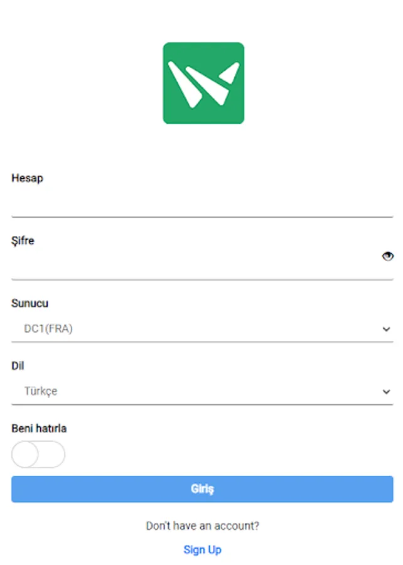Click the Sunucu label
This screenshot has width=403, height=565.
point(30,303)
